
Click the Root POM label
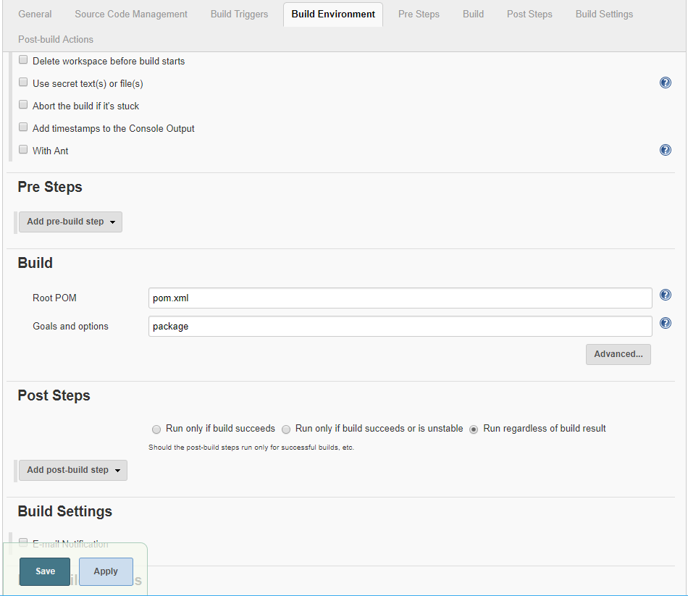point(54,298)
